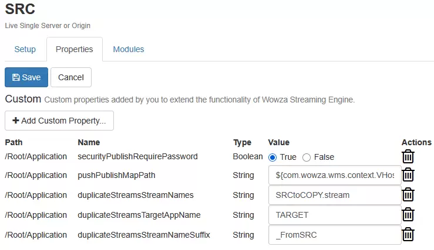Click the plus icon on Add Custom Property
Image resolution: width=434 pixels, height=250 pixels.
(16, 120)
